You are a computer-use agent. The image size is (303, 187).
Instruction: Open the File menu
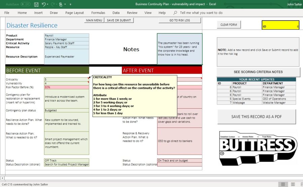tap(7, 13)
